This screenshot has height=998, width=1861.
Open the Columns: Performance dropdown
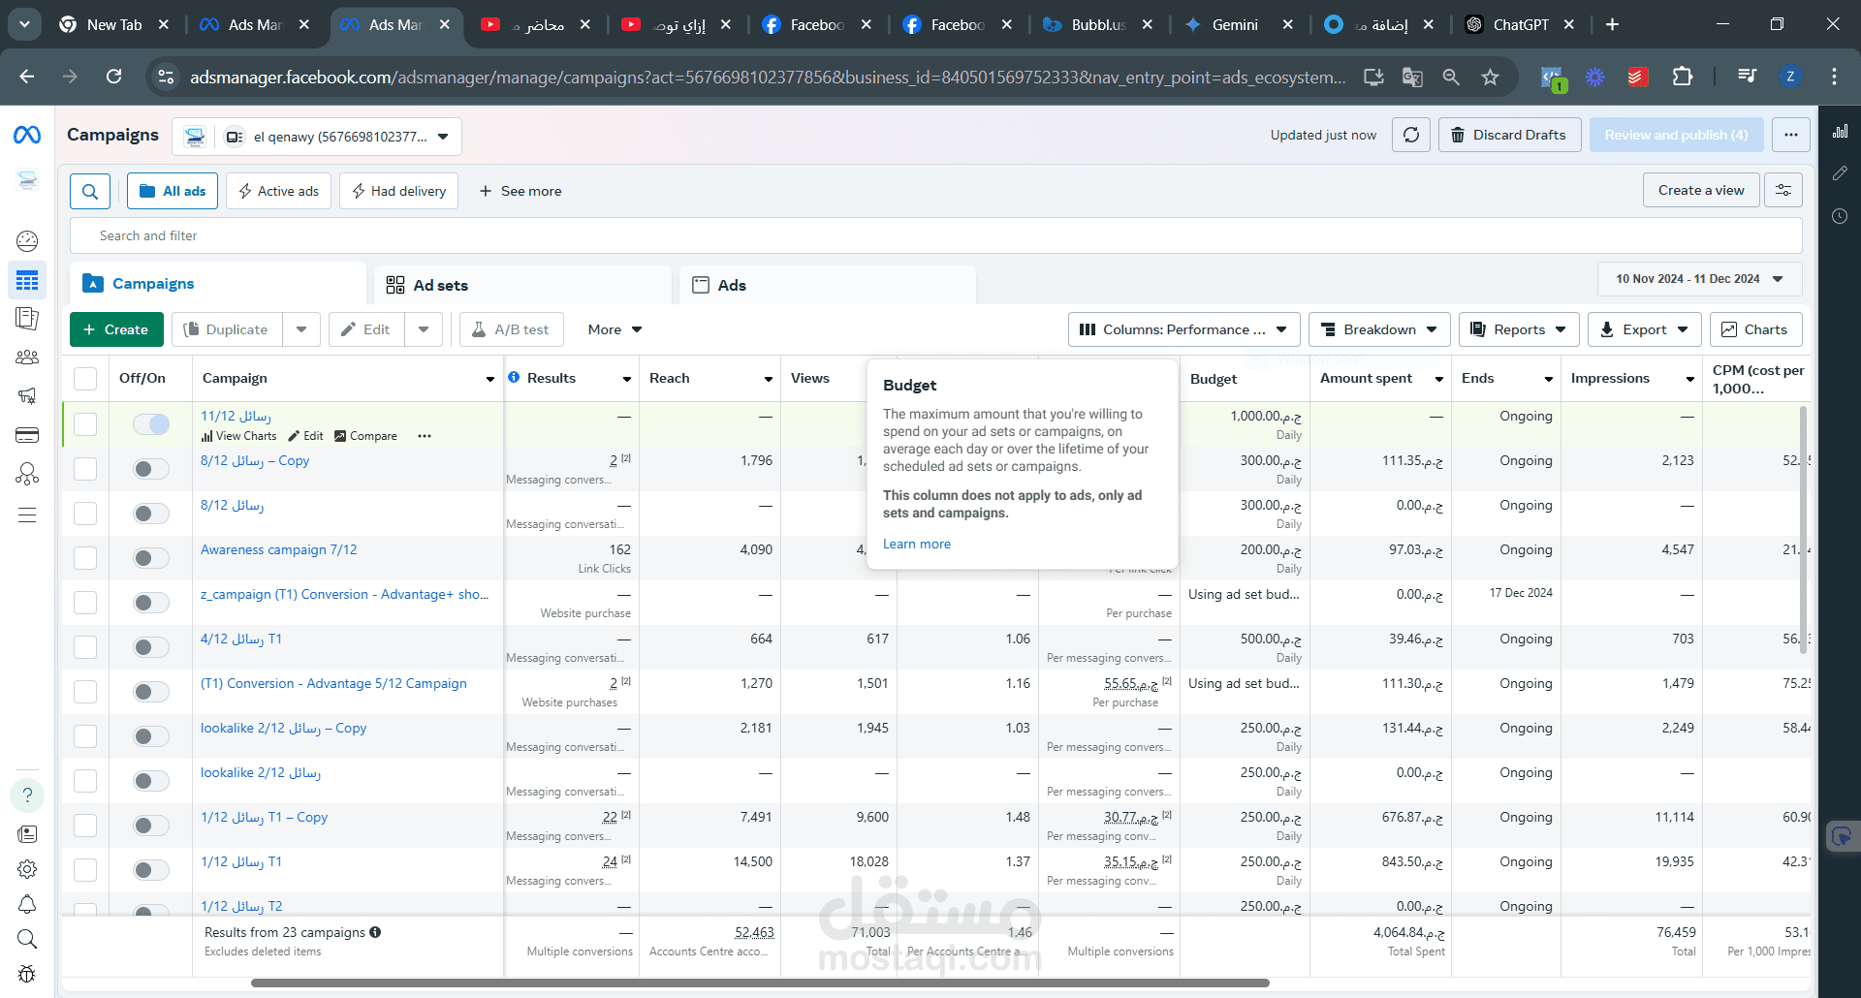pos(1183,329)
